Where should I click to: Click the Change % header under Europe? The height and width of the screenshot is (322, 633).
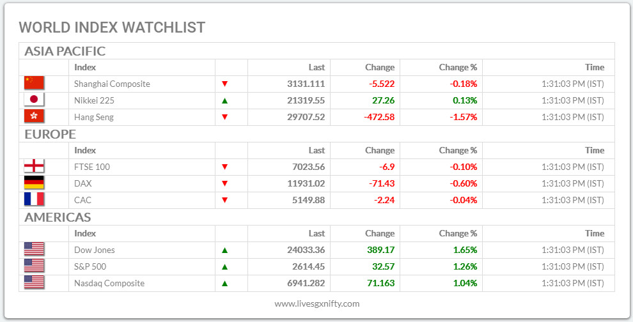pos(458,151)
